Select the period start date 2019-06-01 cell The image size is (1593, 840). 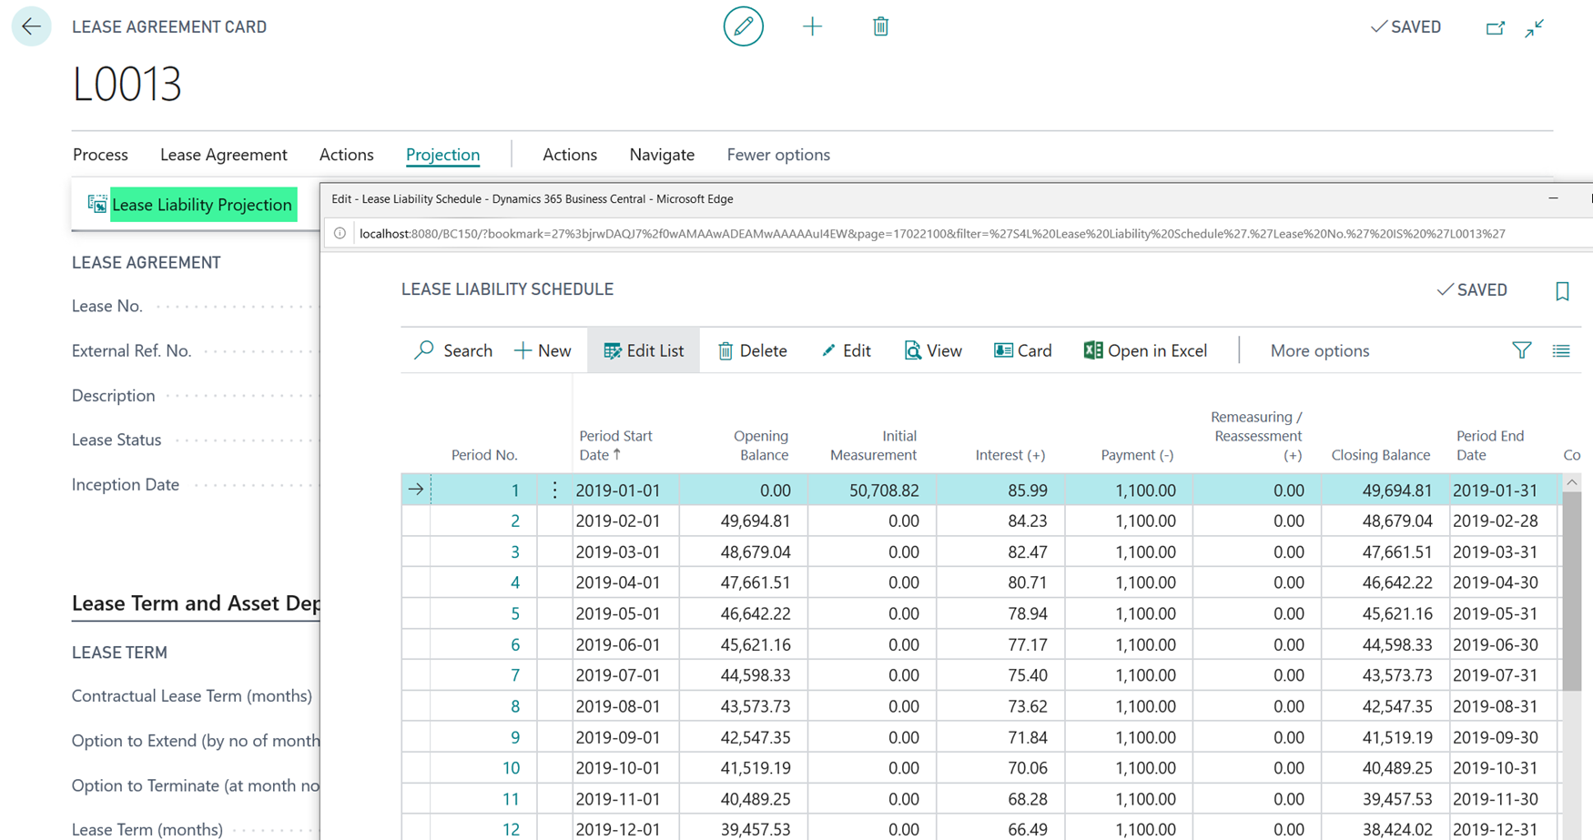coord(626,644)
